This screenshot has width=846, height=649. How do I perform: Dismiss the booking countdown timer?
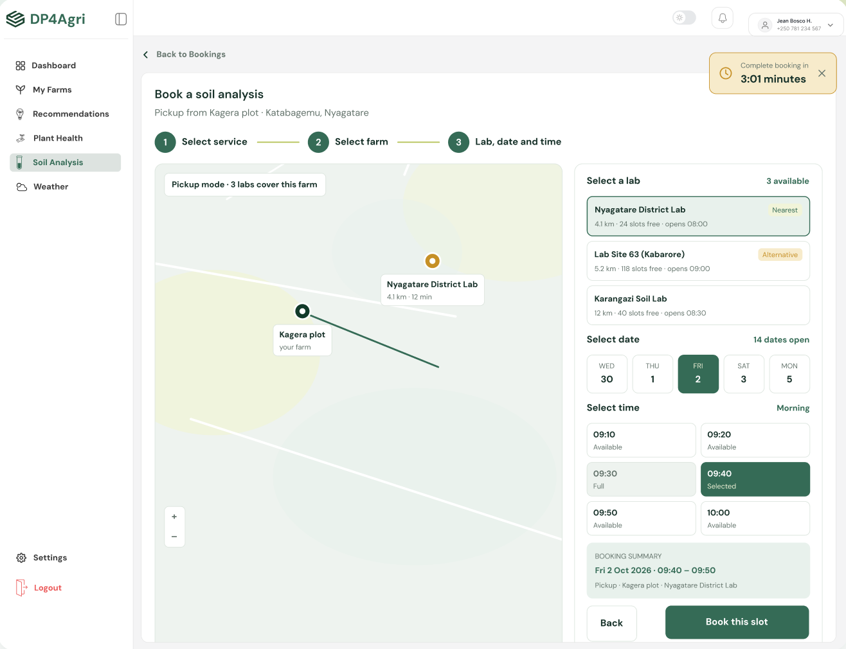click(x=822, y=73)
